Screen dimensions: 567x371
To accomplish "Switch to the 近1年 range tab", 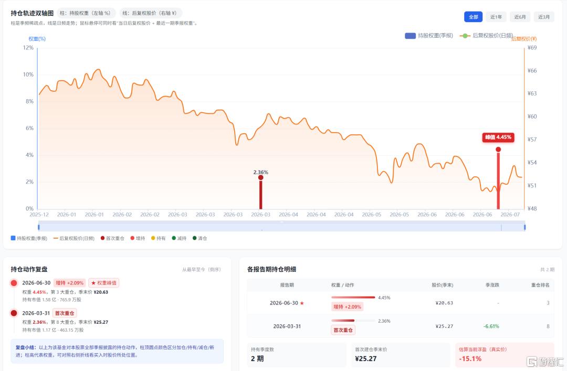I will (x=496, y=17).
